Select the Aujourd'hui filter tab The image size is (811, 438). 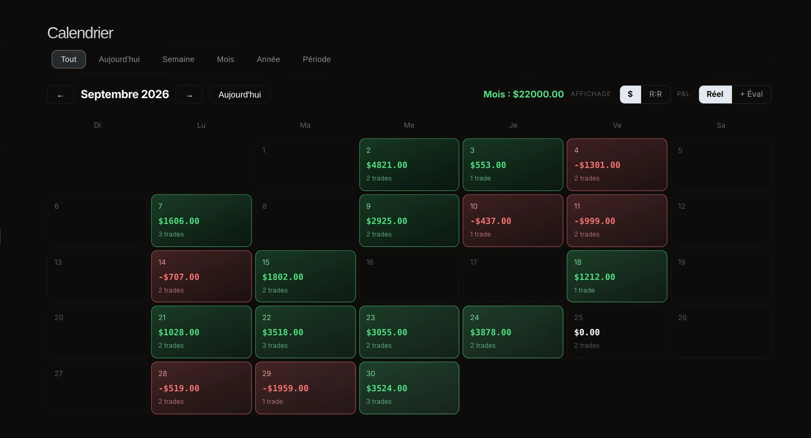pos(119,59)
